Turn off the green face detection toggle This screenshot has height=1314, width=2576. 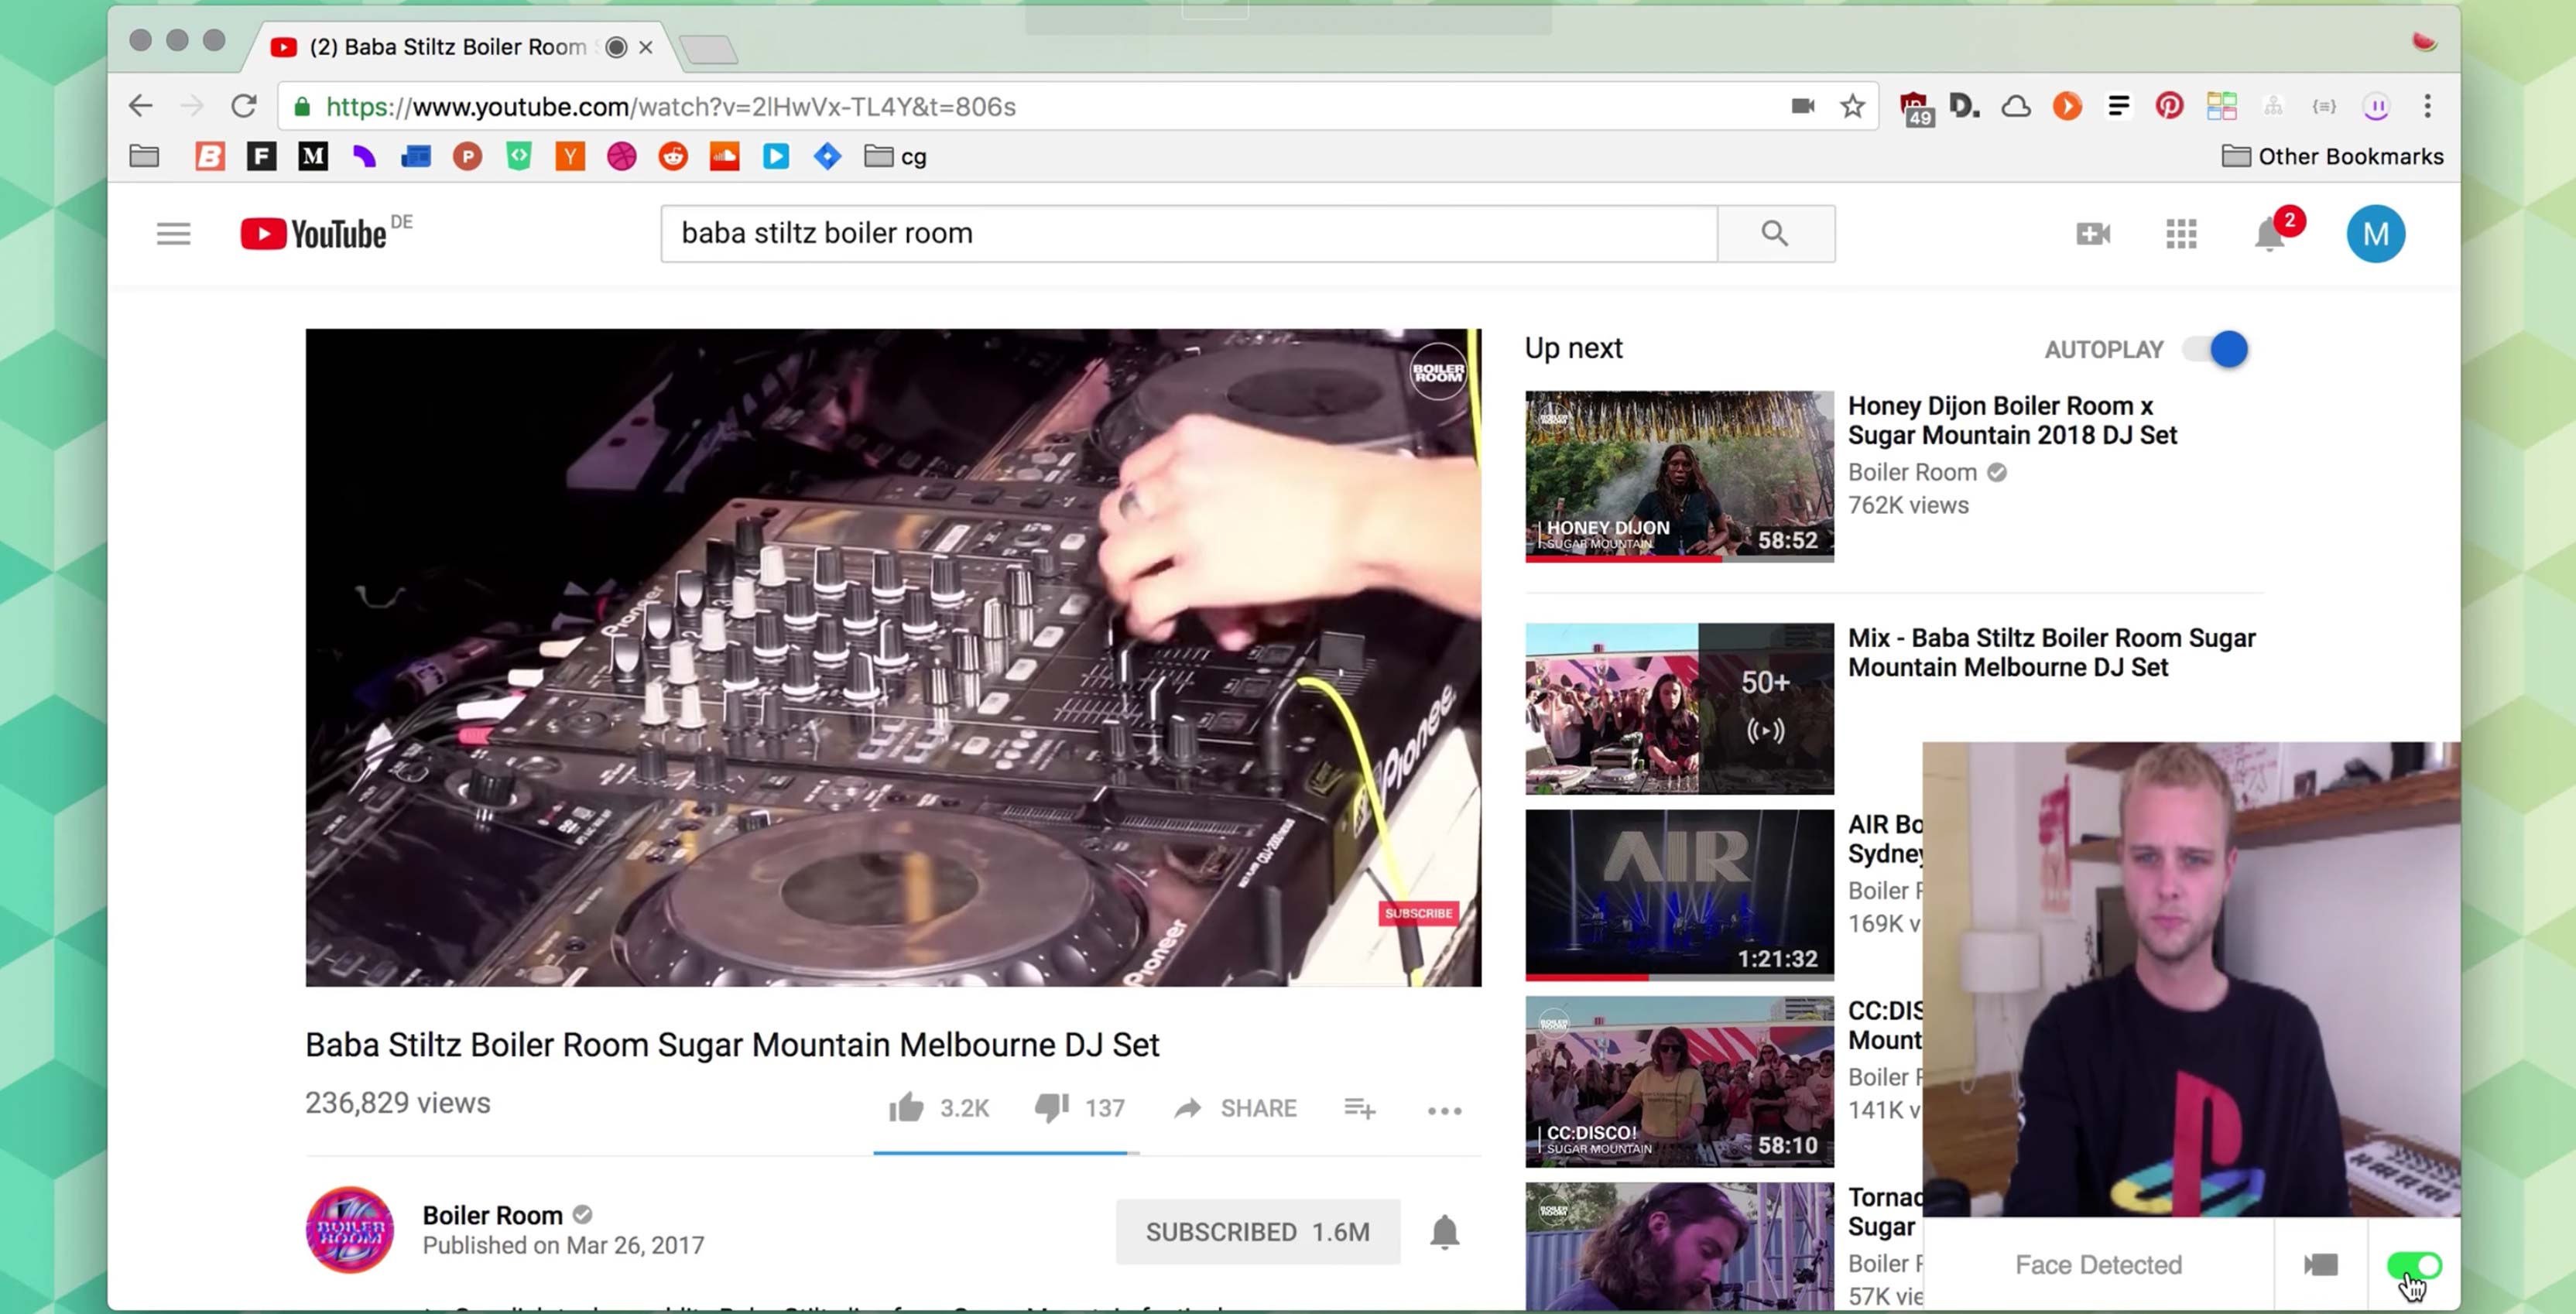pyautogui.click(x=2413, y=1265)
